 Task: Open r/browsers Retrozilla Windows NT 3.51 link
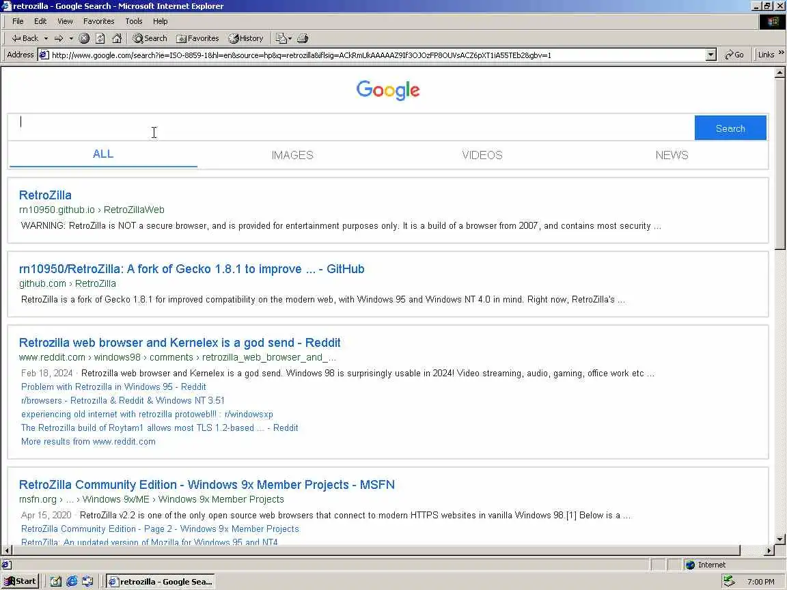(123, 400)
